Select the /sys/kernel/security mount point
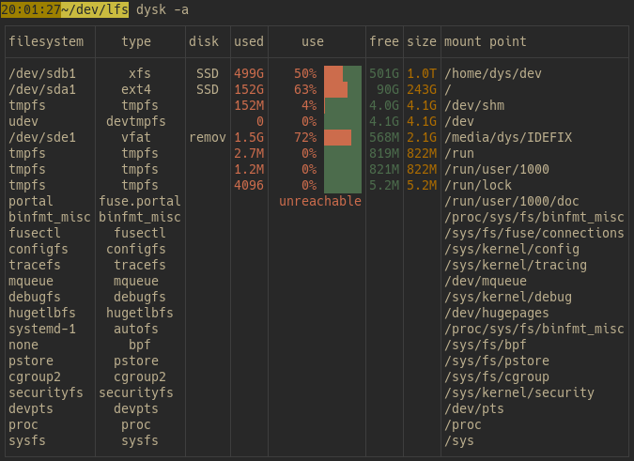Screen dimensions: 634x461 (x=519, y=392)
